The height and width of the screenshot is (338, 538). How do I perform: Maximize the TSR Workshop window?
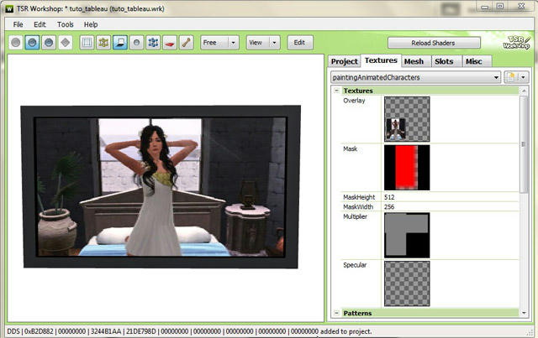click(x=500, y=7)
